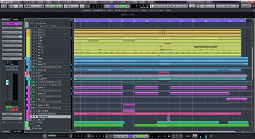Open the automation parameter dropdown under guitar_L

(46, 91)
